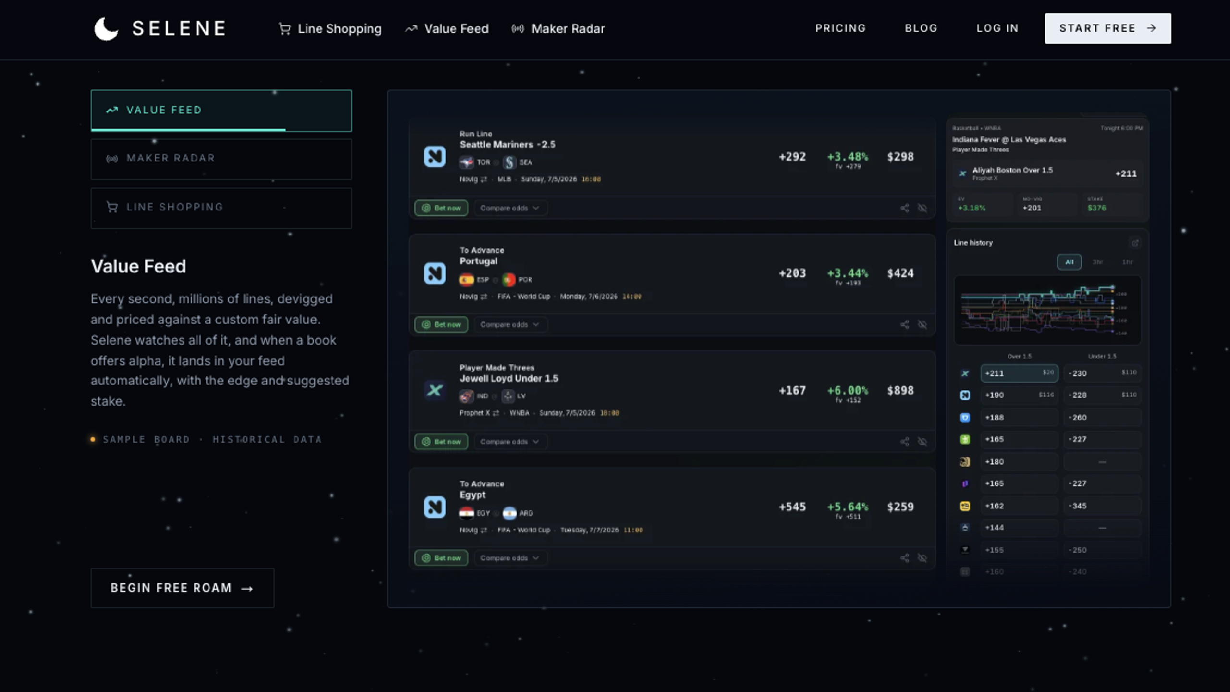1230x692 pixels.
Task: Click Novig sportsbook logo on Egypt card
Action: click(434, 507)
